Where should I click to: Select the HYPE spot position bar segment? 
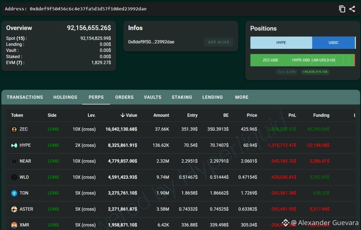click(x=281, y=43)
